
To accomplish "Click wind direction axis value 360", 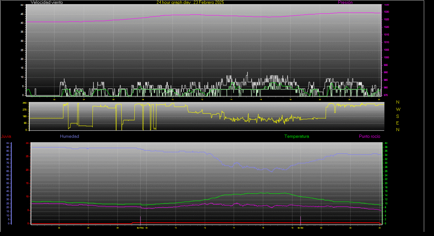I will coord(24,103).
